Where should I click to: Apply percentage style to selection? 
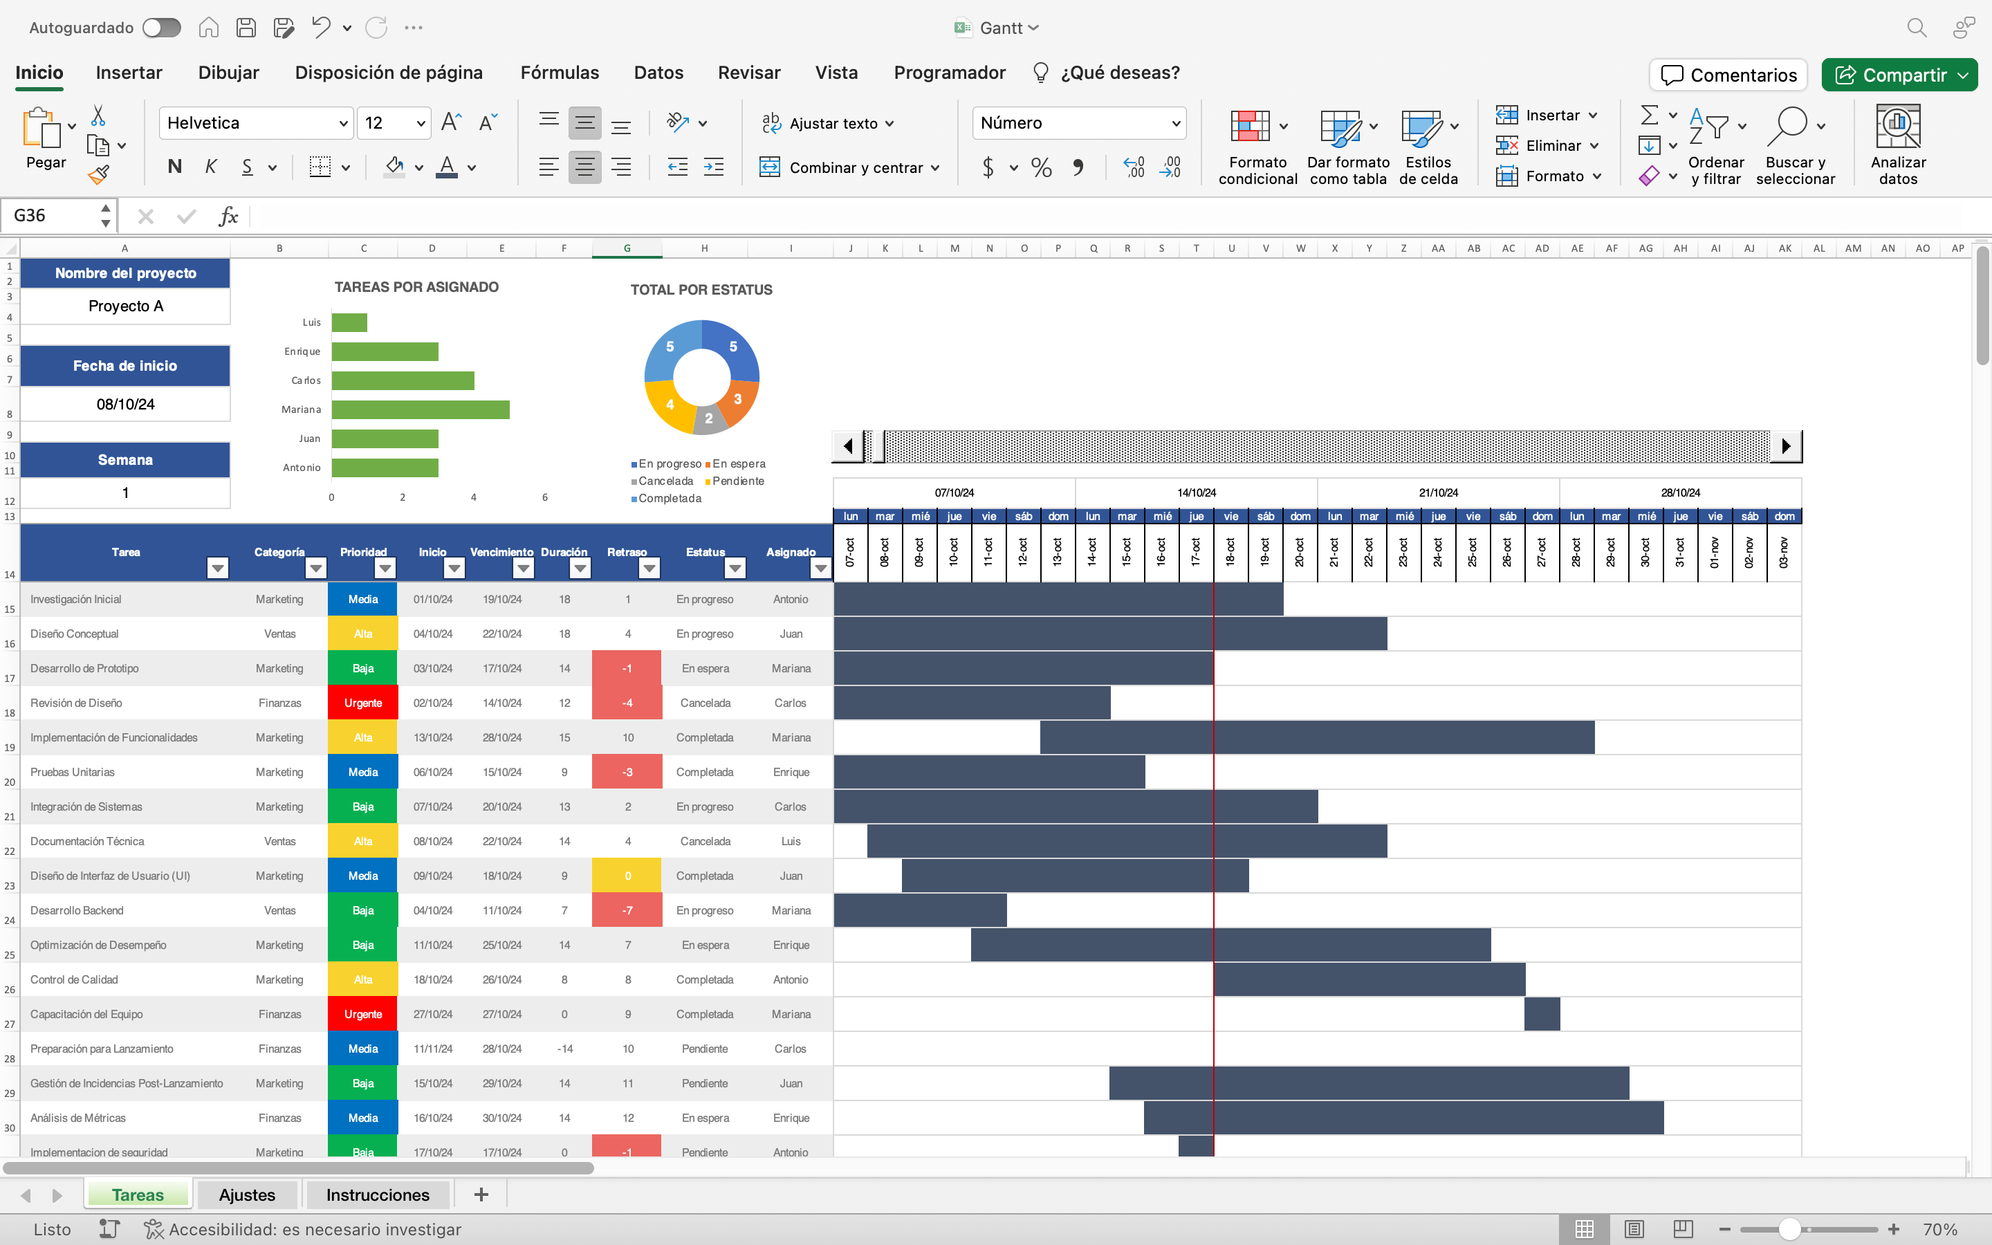click(1040, 167)
